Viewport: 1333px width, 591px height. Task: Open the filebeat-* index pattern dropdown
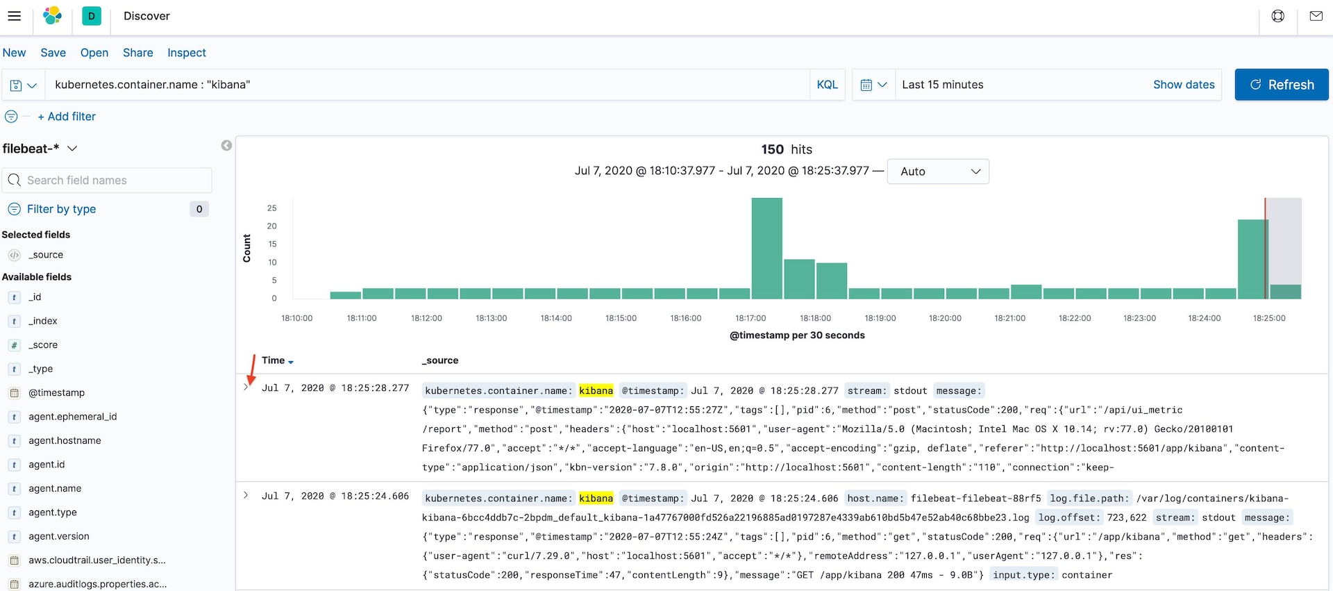click(x=40, y=149)
